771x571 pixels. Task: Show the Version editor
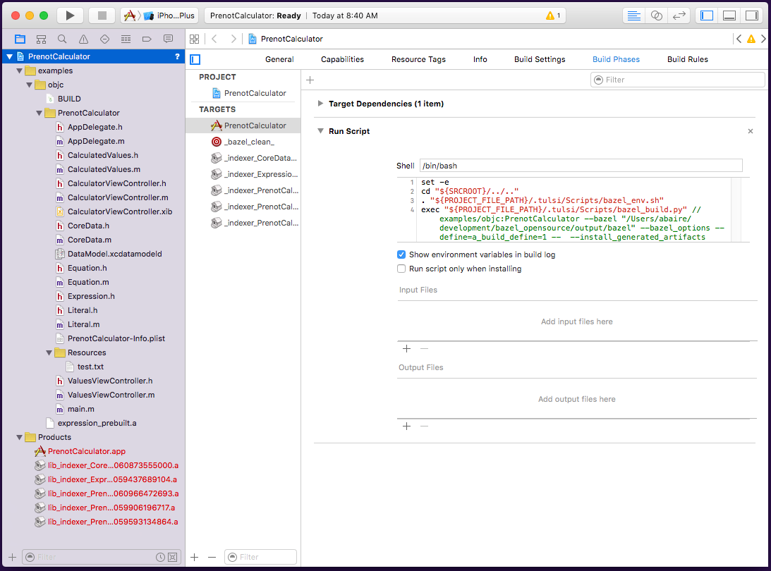[x=679, y=16]
